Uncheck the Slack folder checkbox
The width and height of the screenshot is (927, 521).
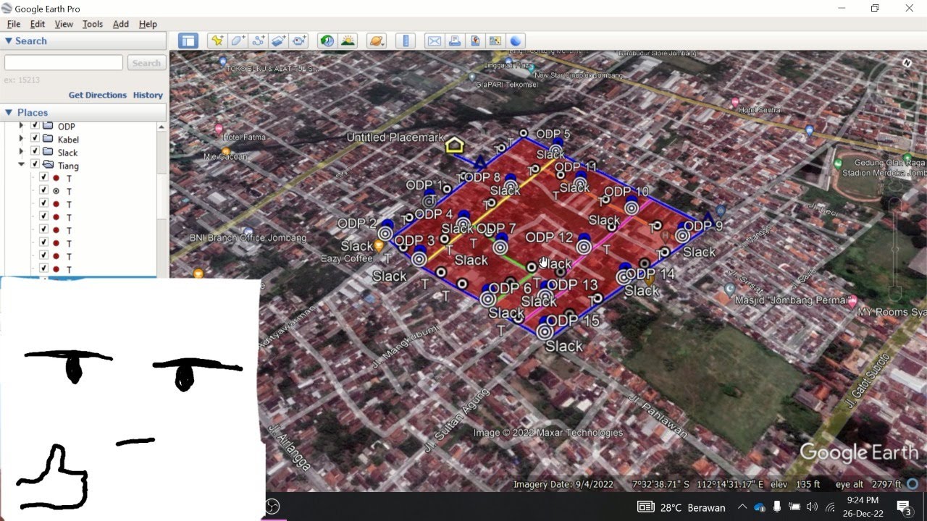coord(34,152)
